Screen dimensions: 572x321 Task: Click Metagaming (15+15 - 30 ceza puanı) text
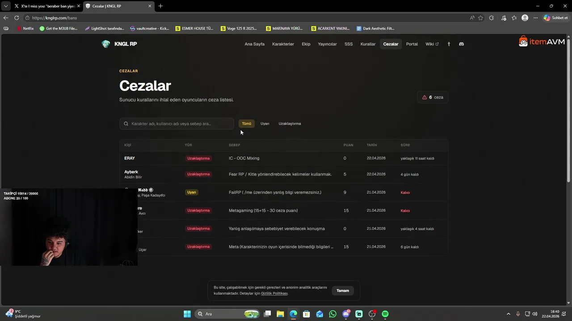[263, 210]
